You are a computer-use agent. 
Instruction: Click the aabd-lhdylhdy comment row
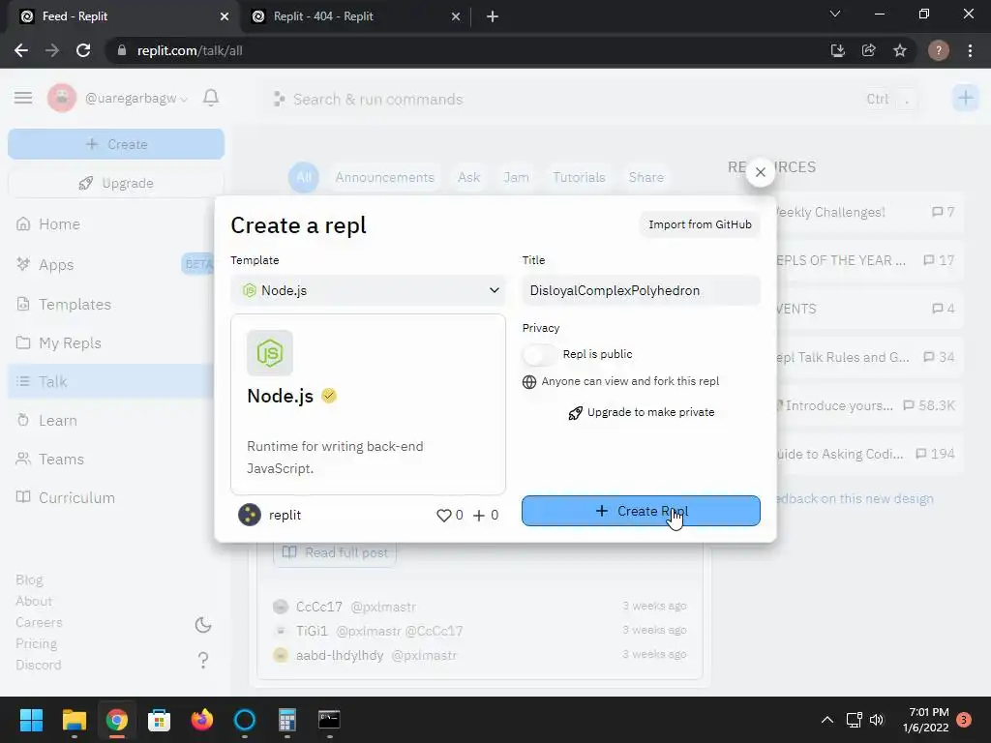pyautogui.click(x=480, y=655)
